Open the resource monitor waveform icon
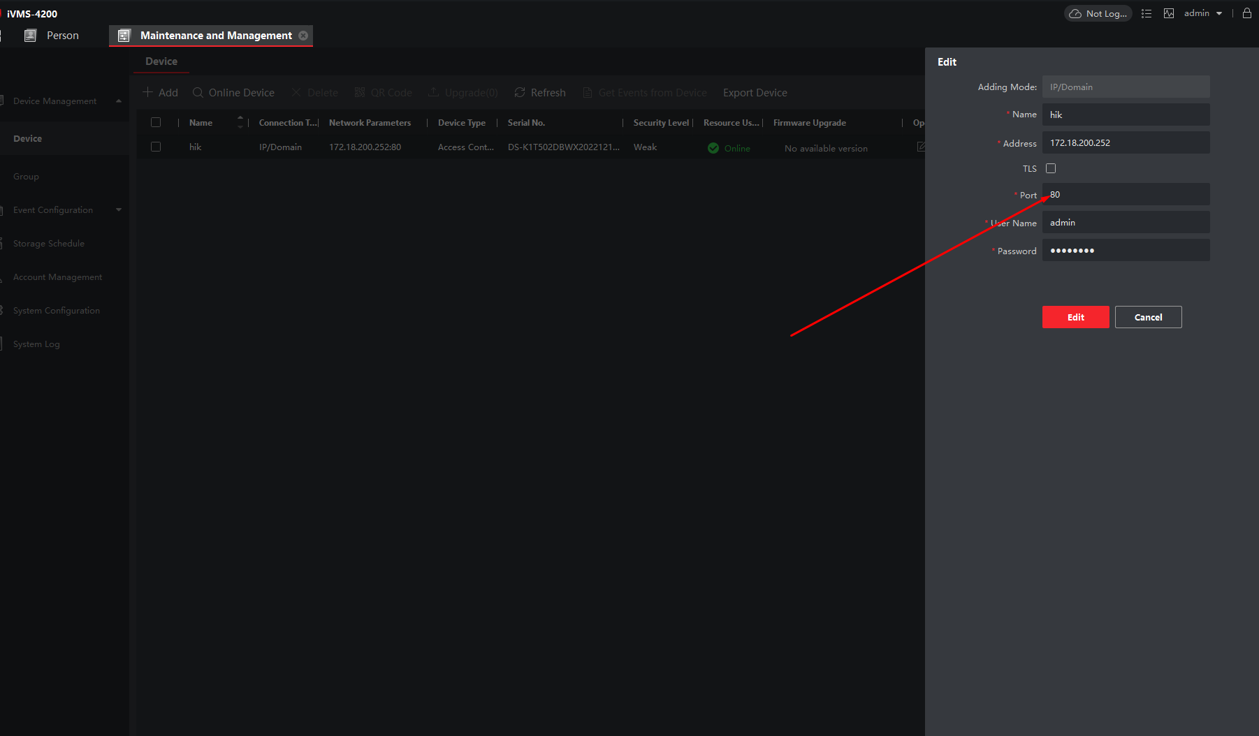This screenshot has height=736, width=1259. [1169, 13]
